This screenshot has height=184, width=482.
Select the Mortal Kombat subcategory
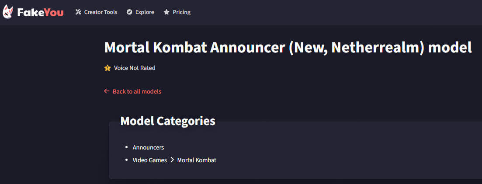click(197, 160)
